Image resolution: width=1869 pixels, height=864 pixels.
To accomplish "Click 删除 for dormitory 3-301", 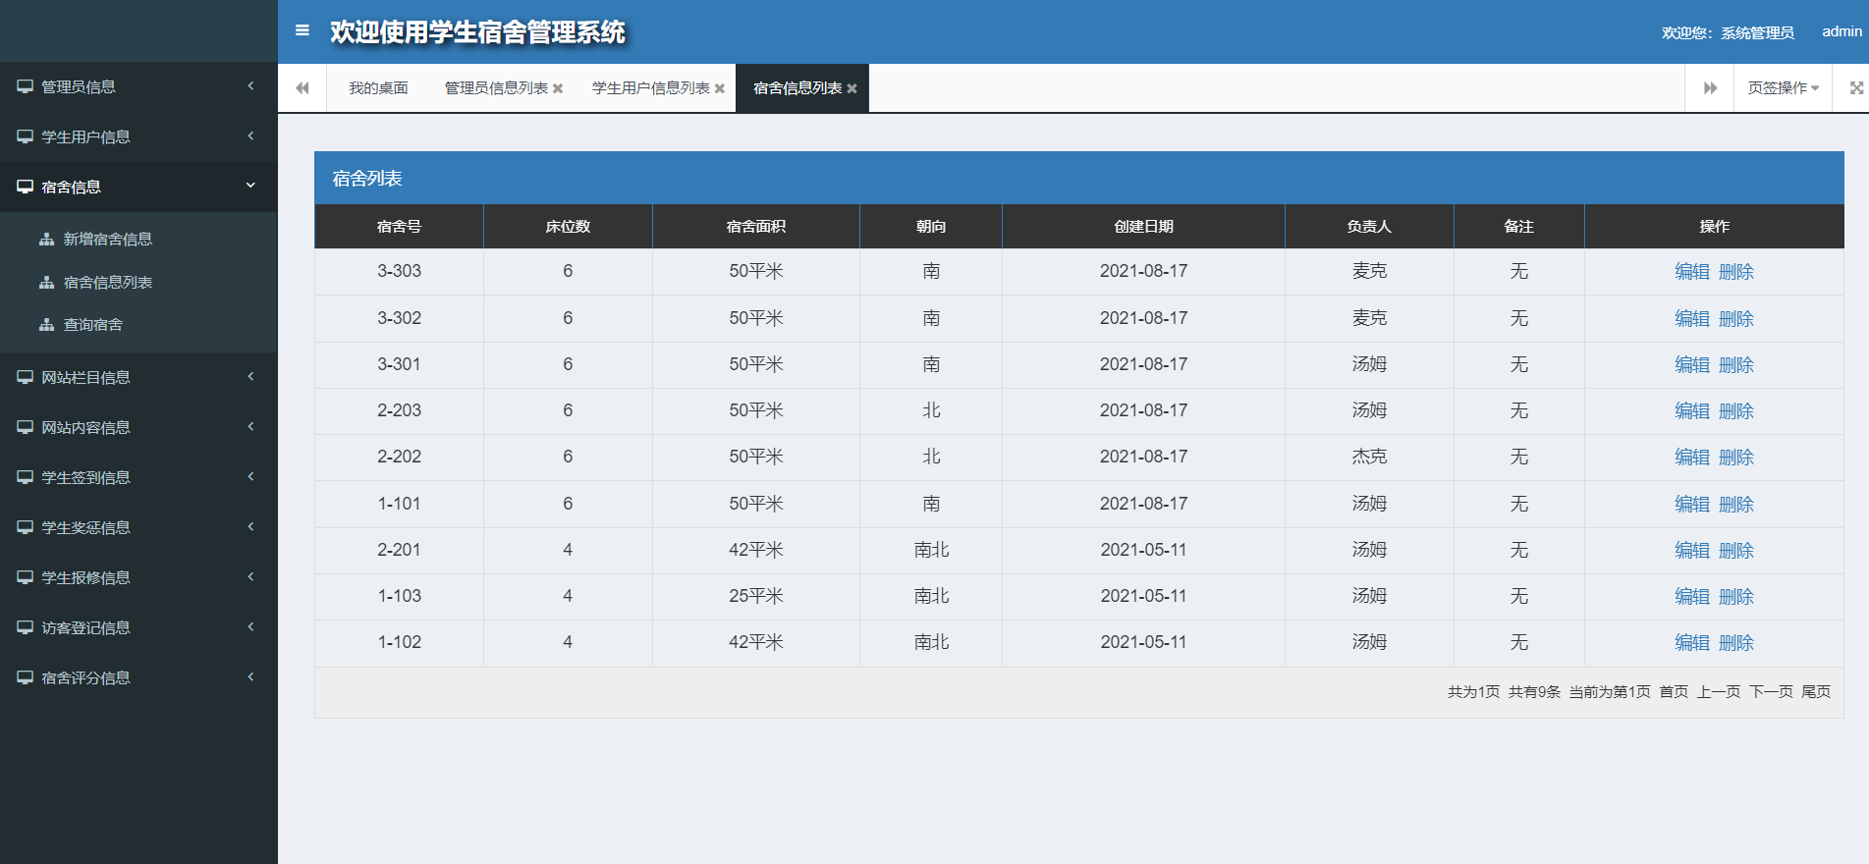I will click(1736, 365).
